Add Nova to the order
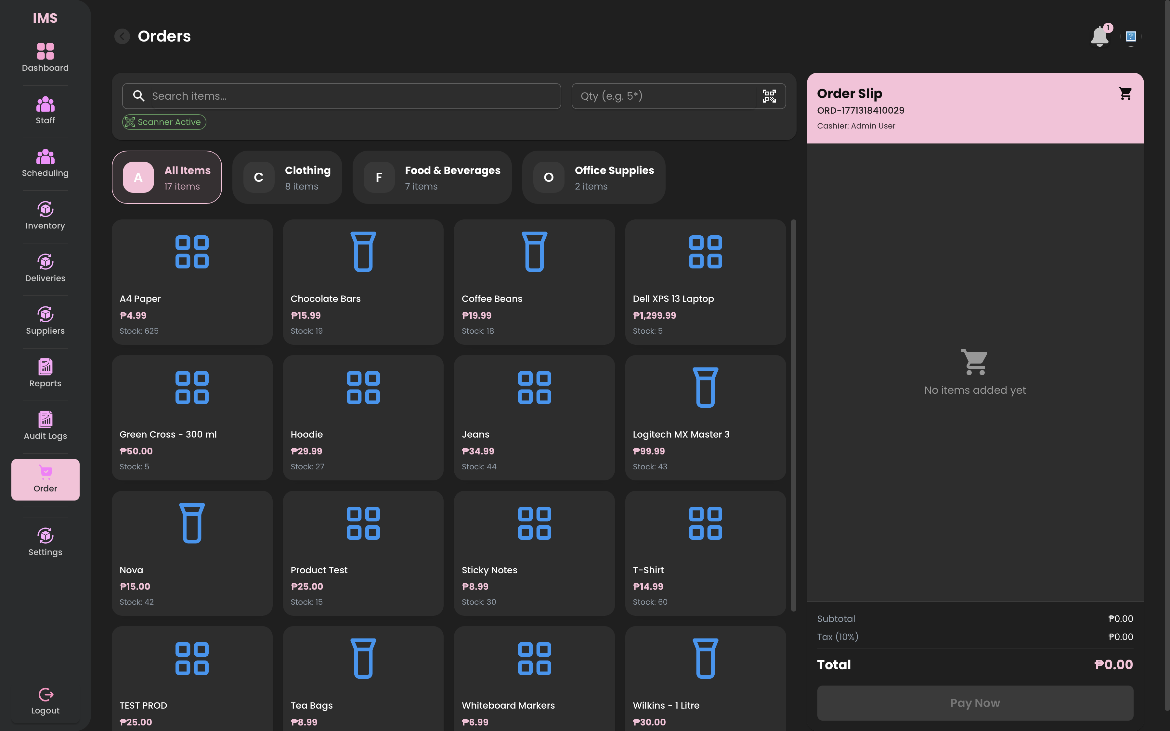 pos(192,553)
